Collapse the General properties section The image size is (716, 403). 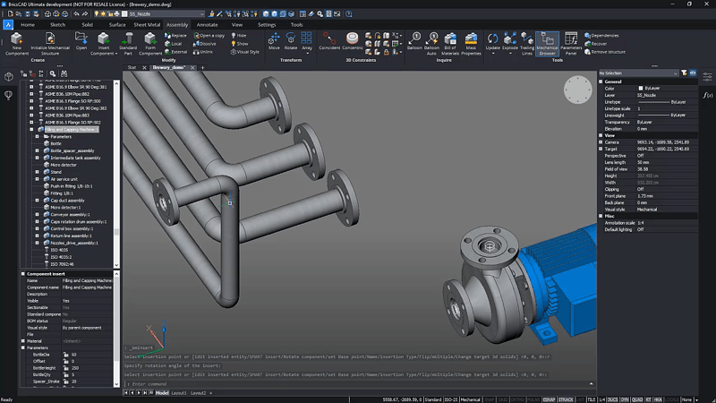coord(601,81)
